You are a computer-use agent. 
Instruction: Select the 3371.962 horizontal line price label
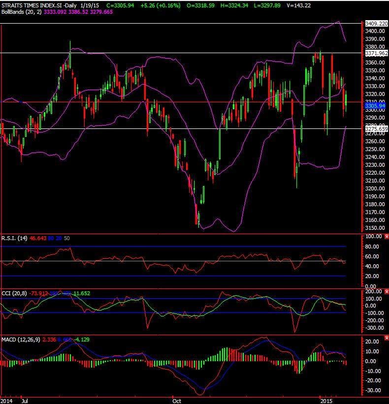click(x=376, y=53)
